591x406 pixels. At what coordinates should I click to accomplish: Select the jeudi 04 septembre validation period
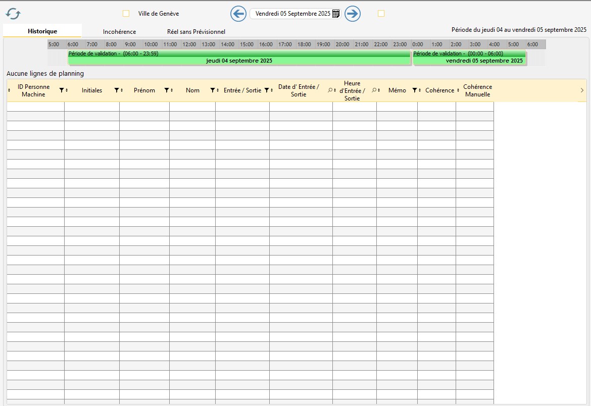239,58
